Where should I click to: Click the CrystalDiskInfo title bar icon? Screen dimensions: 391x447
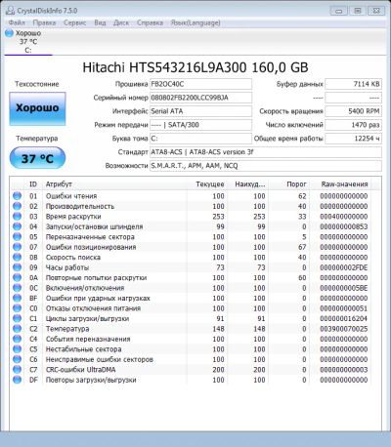click(11, 11)
